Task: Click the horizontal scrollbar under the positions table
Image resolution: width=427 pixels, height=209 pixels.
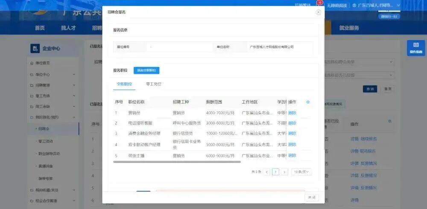Action: pyautogui.click(x=177, y=162)
